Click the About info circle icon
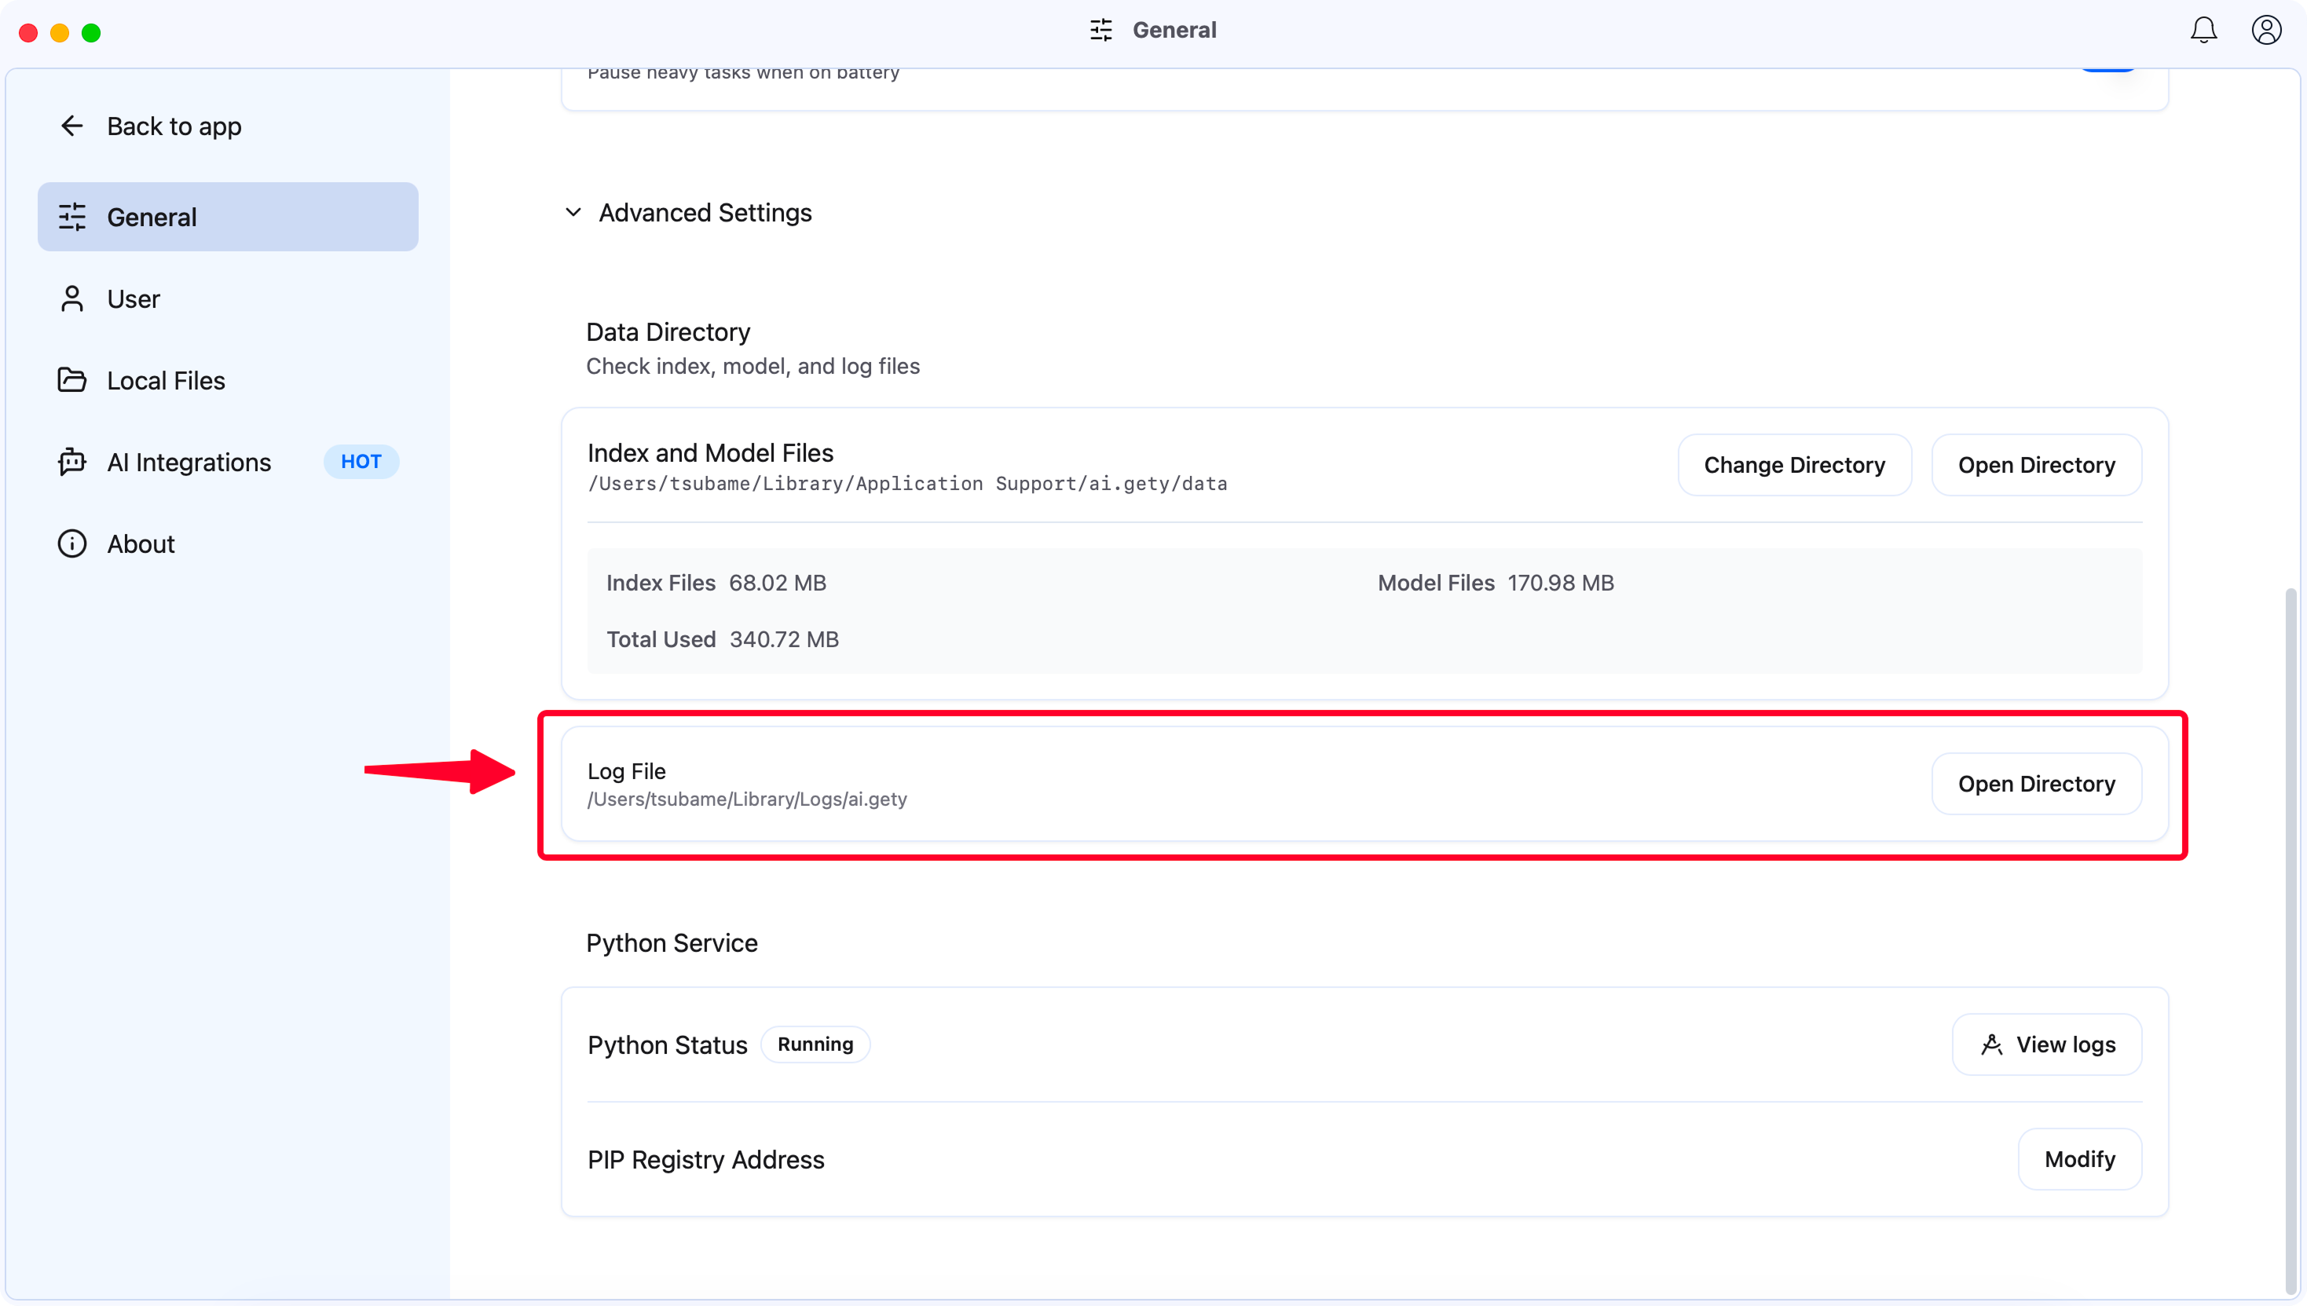This screenshot has width=2307, height=1306. [x=71, y=543]
